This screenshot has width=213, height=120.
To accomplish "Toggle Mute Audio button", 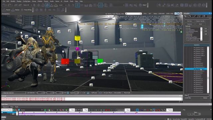I will click(x=127, y=93).
